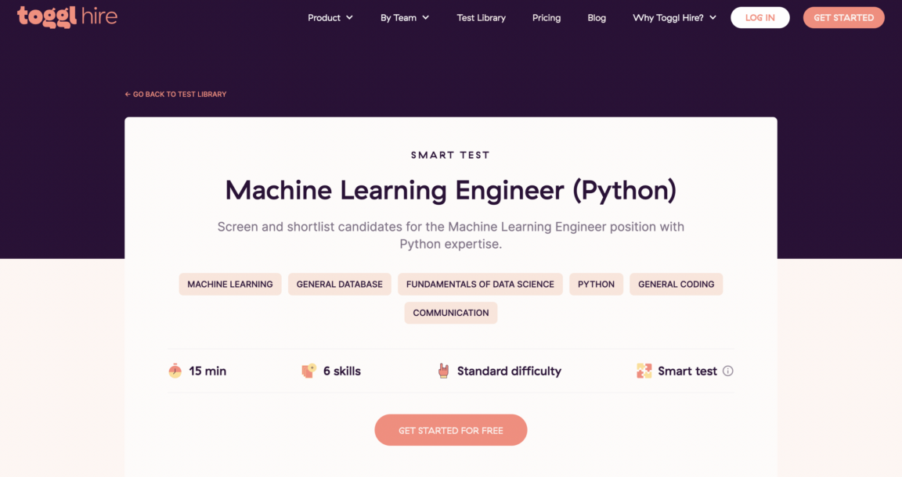Screen dimensions: 902x477
Task: Click the Get Started header button
Action: pyautogui.click(x=843, y=18)
